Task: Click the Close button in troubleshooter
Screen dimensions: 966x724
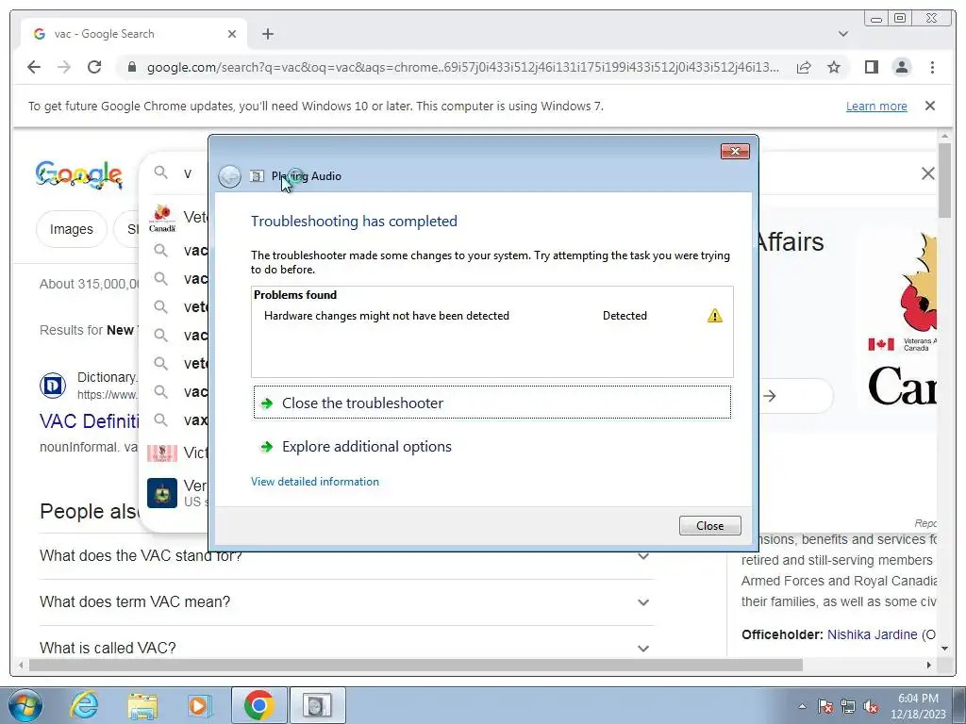Action: click(x=709, y=525)
